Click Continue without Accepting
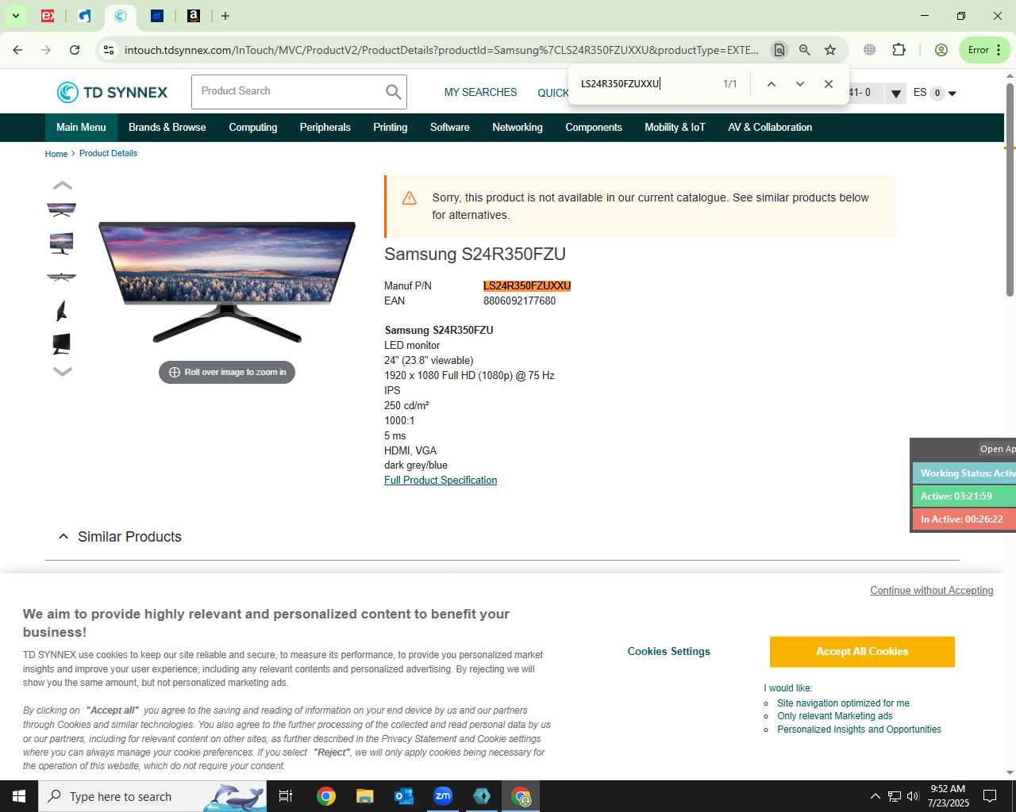1016x812 pixels. pos(932,591)
